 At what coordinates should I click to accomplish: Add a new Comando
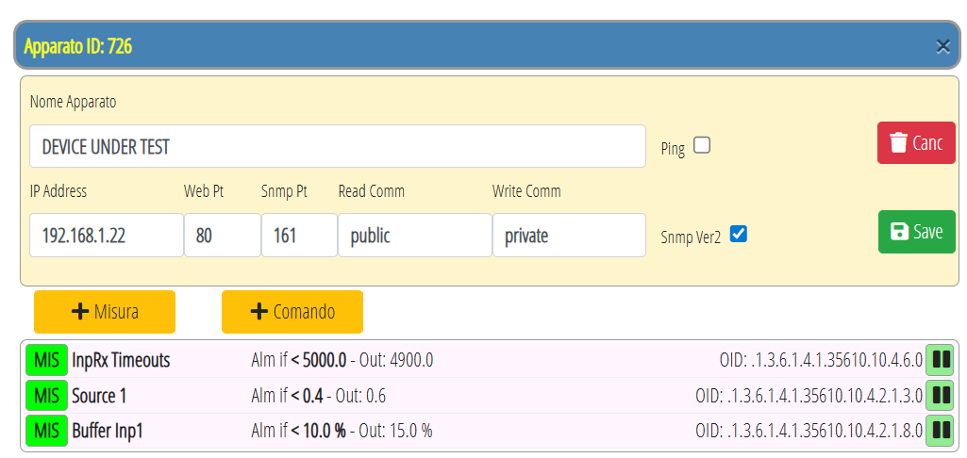(x=292, y=312)
